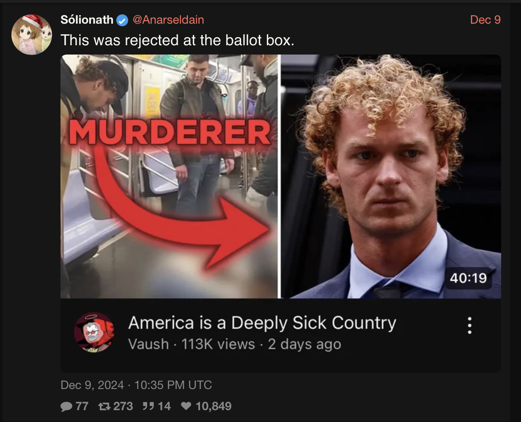Click the Vaush channel avatar
521x422 pixels.
pos(94,332)
